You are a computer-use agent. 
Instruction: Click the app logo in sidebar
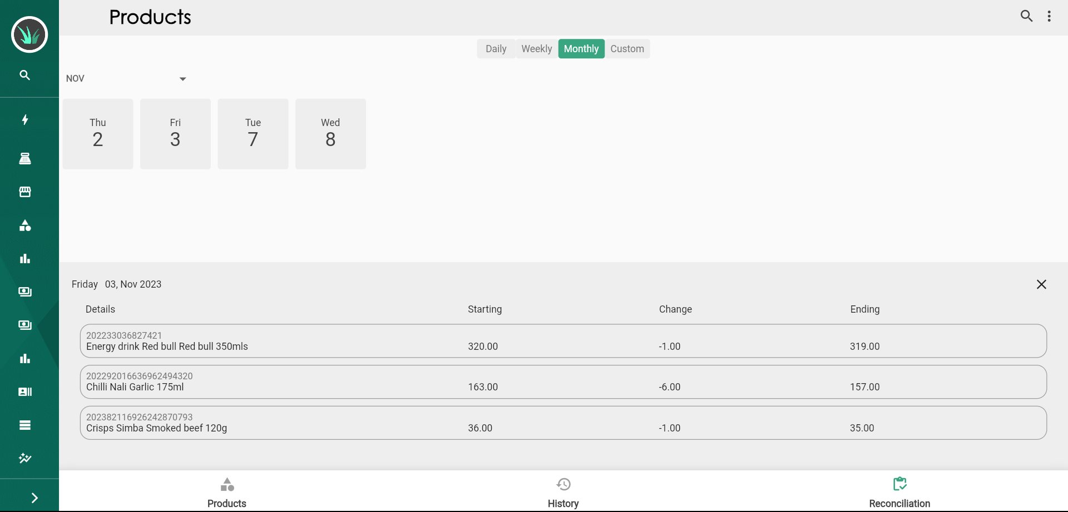click(29, 34)
